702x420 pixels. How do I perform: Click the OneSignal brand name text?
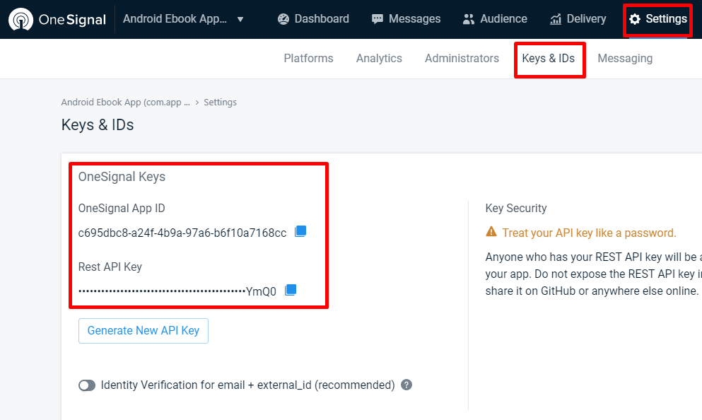pyautogui.click(x=72, y=19)
